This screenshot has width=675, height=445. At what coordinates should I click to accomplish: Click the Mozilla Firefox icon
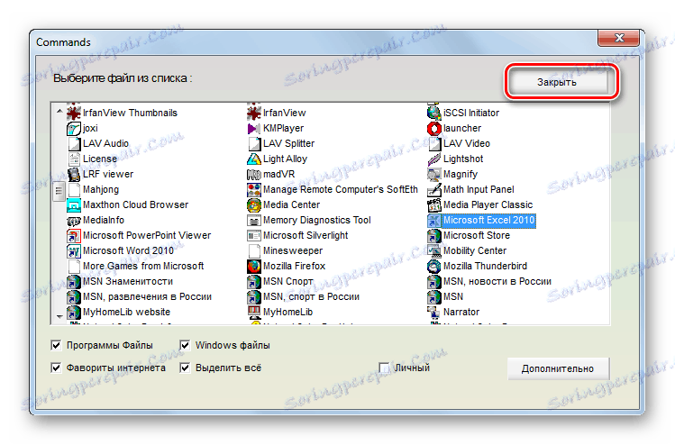click(x=254, y=266)
